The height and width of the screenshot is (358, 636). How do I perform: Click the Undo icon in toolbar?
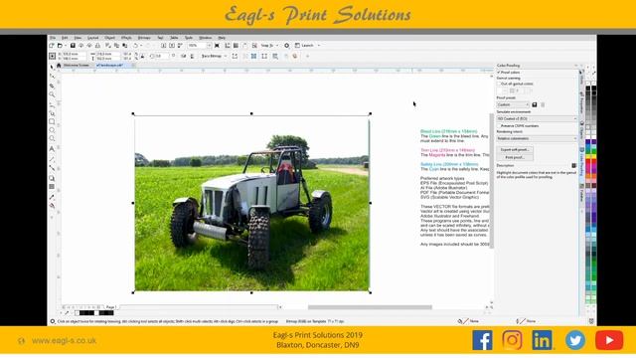135,46
